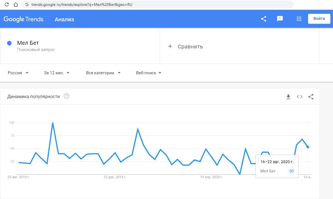Expand the Веб-поиск search type dropdown
The height and width of the screenshot is (199, 333).
(149, 73)
